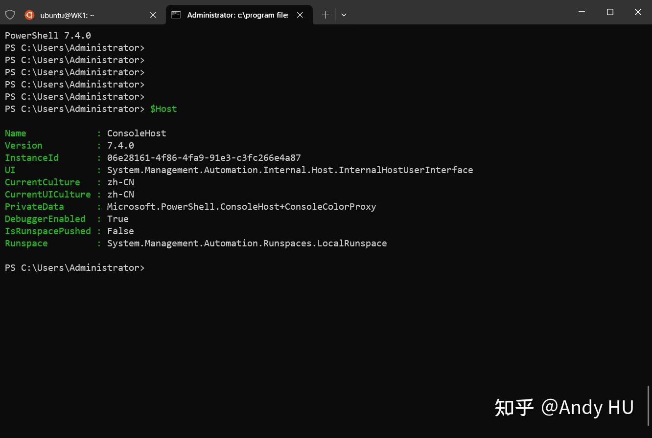
Task: Click the DebuggerEnabled True value
Action: tap(118, 219)
